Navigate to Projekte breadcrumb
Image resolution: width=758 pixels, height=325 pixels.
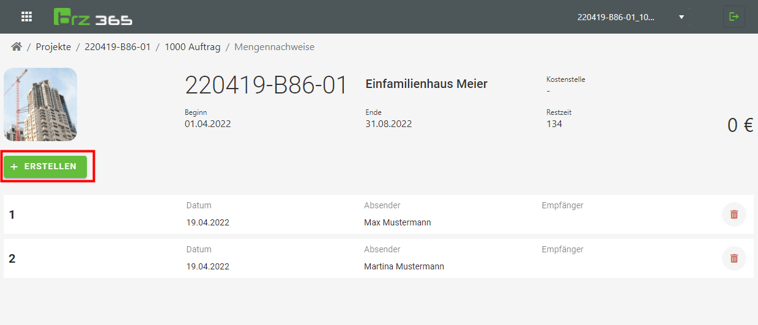click(53, 47)
